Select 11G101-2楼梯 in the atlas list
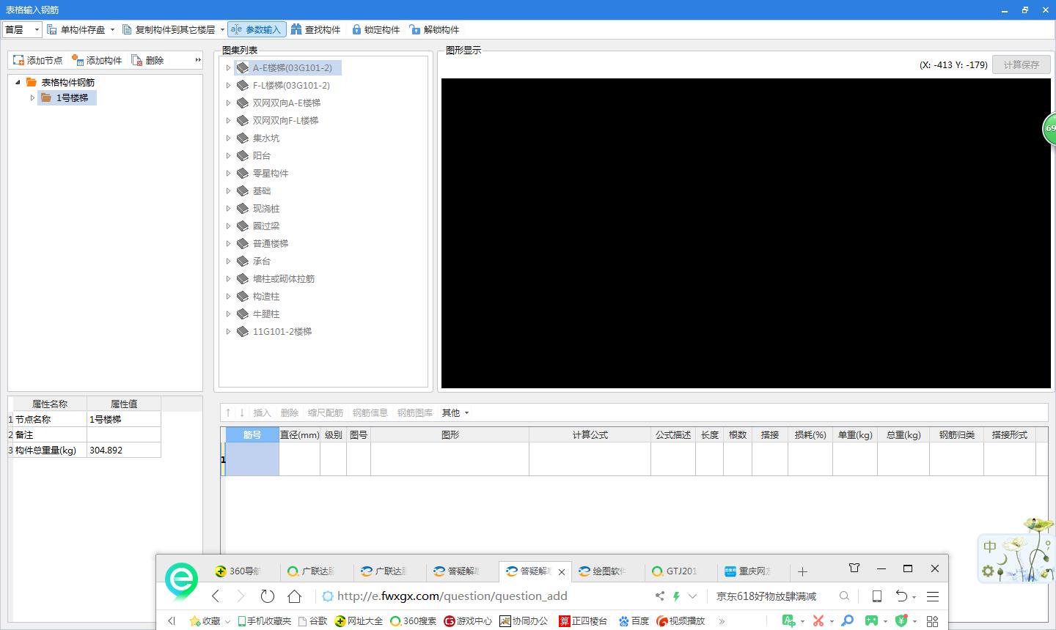The image size is (1056, 630). (282, 331)
